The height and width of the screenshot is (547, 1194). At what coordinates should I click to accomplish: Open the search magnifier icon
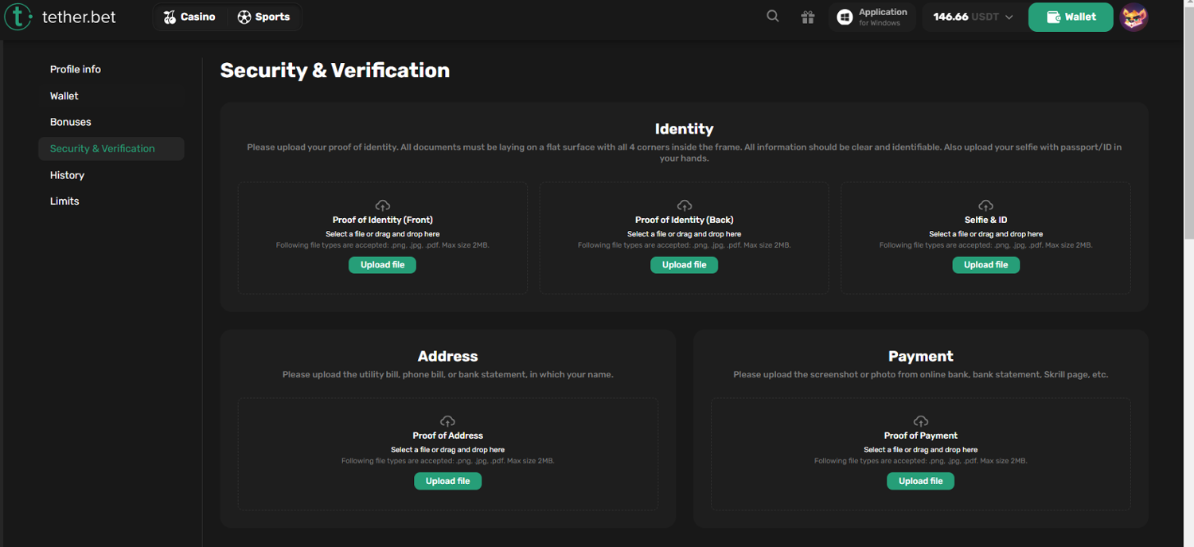point(772,17)
